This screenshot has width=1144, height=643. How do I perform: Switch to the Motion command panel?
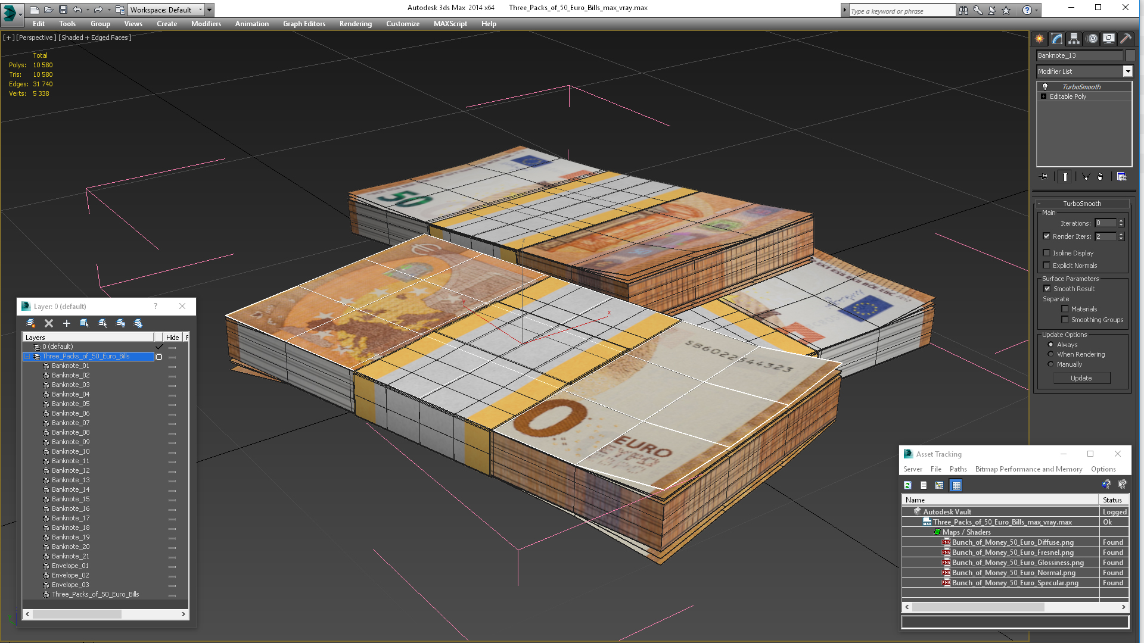pos(1092,39)
